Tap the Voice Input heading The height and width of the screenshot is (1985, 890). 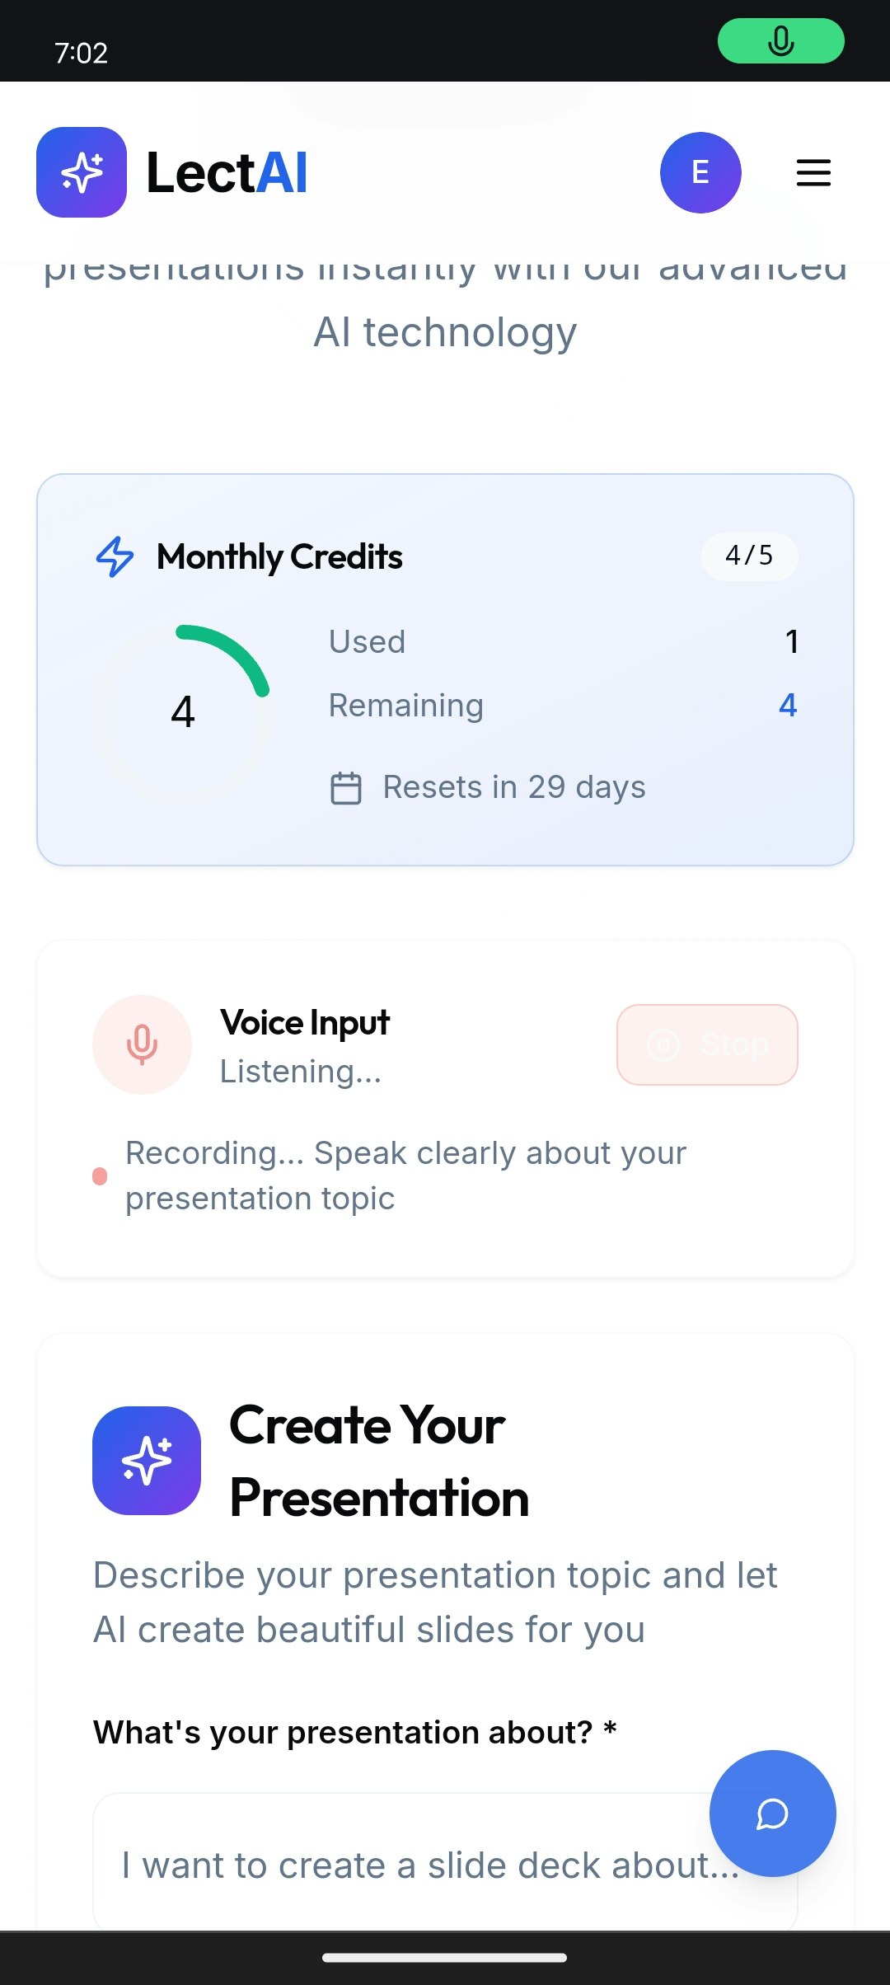(x=304, y=1023)
